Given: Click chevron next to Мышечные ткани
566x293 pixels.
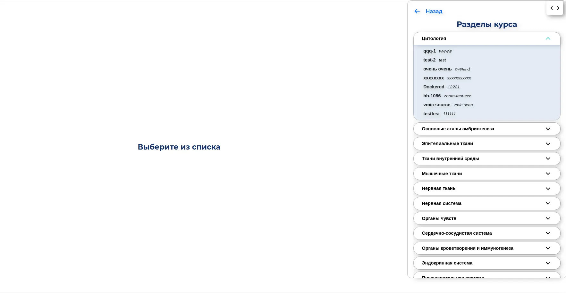Looking at the screenshot, I should (548, 174).
